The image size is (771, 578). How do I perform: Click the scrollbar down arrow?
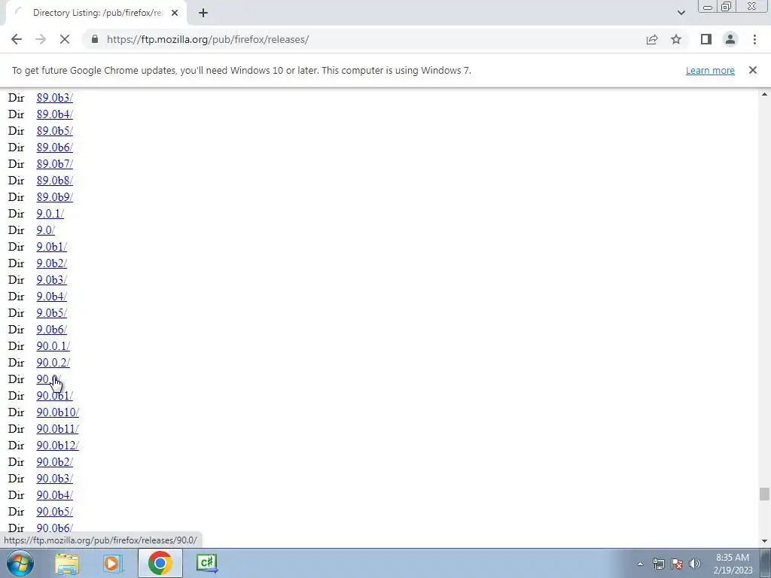(x=764, y=541)
